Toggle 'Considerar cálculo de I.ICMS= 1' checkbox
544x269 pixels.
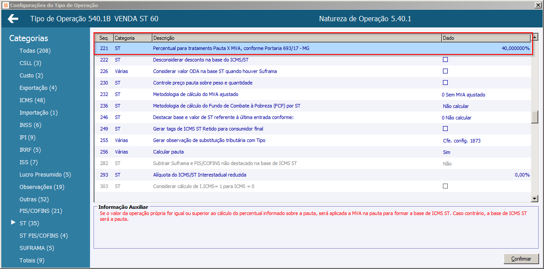[445, 186]
